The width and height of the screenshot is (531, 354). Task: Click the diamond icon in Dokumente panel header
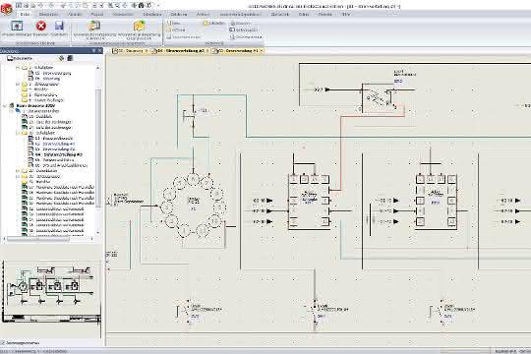[x=61, y=58]
